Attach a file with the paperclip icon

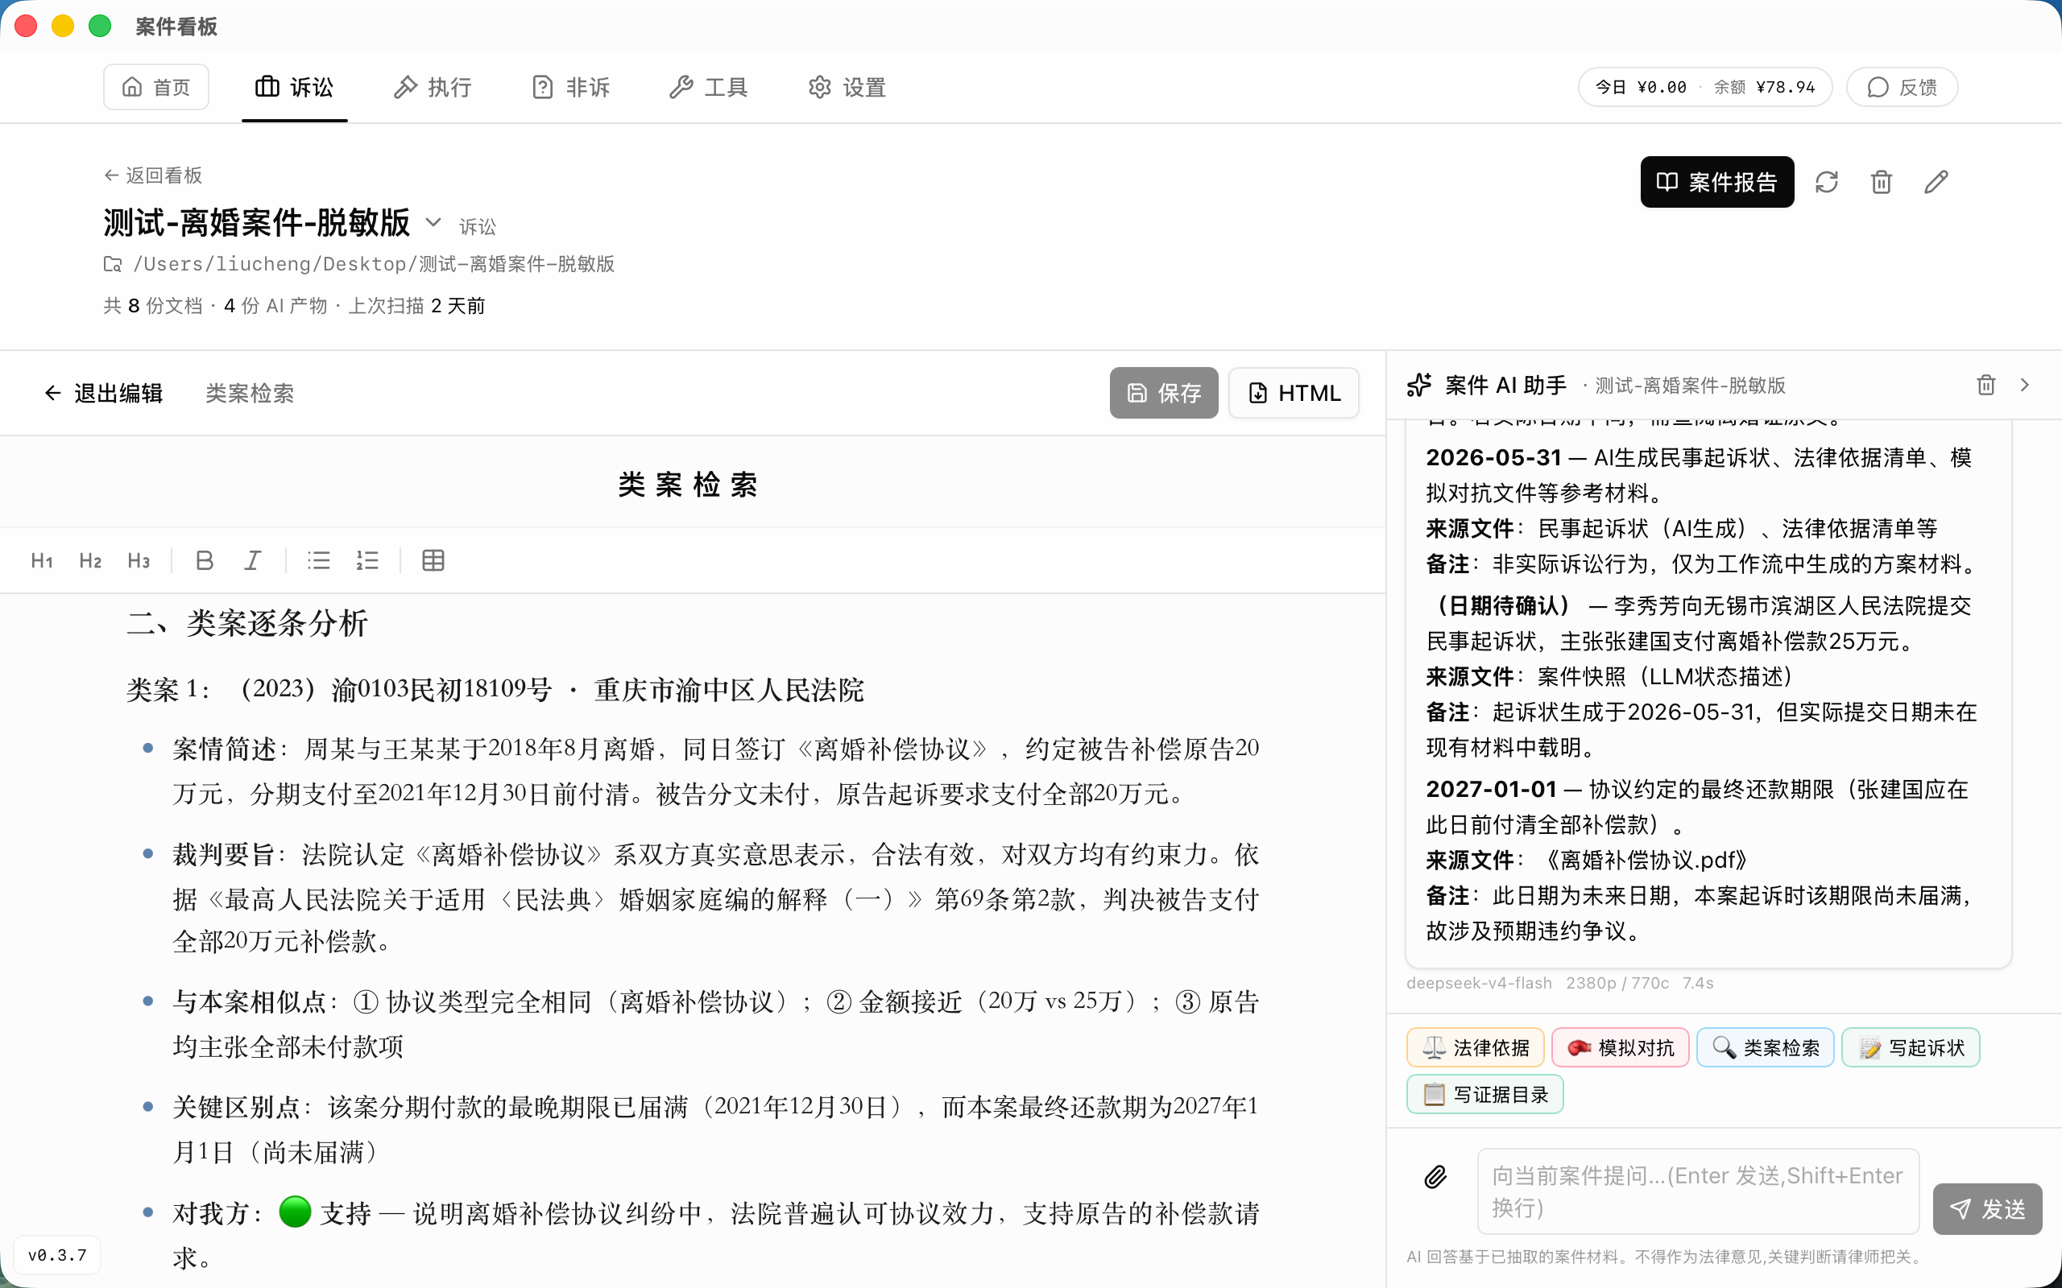point(1435,1176)
